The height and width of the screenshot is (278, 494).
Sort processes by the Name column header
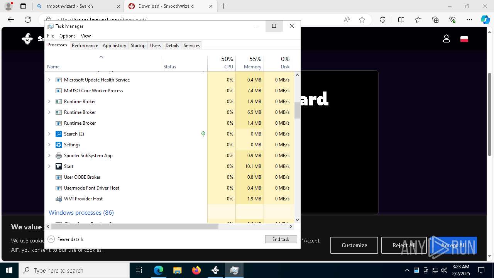(x=103, y=63)
